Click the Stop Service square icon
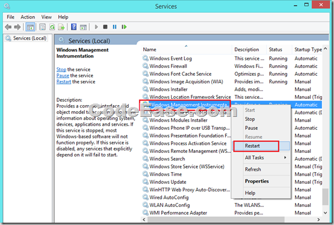This screenshot has height=225, width=334. [x=105, y=27]
